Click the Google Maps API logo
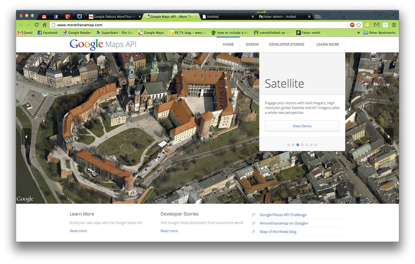The width and height of the screenshot is (415, 264). tap(103, 44)
